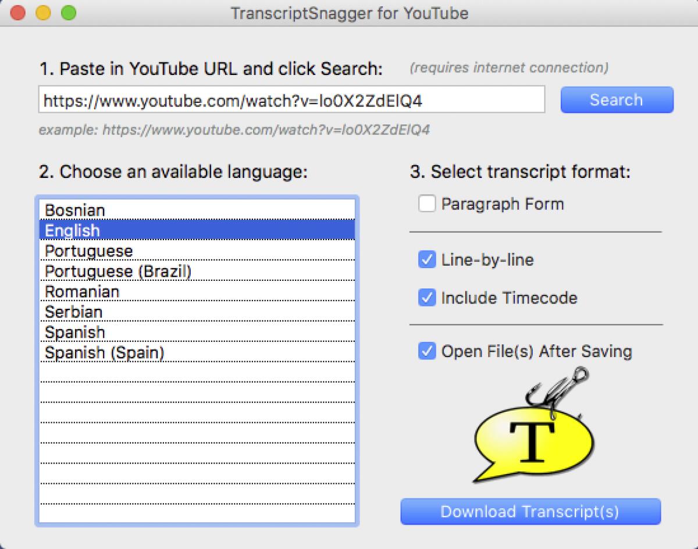Image resolution: width=698 pixels, height=549 pixels.
Task: Uncheck Include Timecode
Action: pos(428,298)
